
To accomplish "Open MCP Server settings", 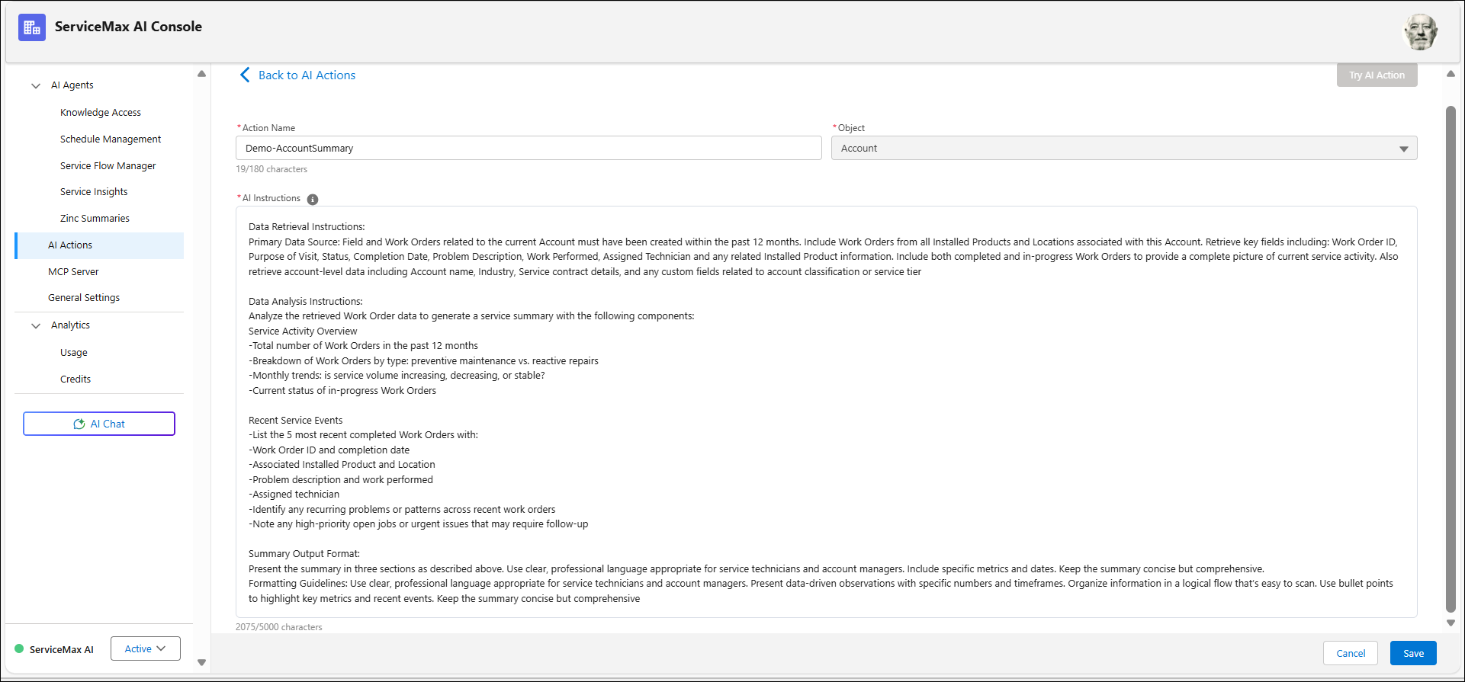I will (x=73, y=272).
